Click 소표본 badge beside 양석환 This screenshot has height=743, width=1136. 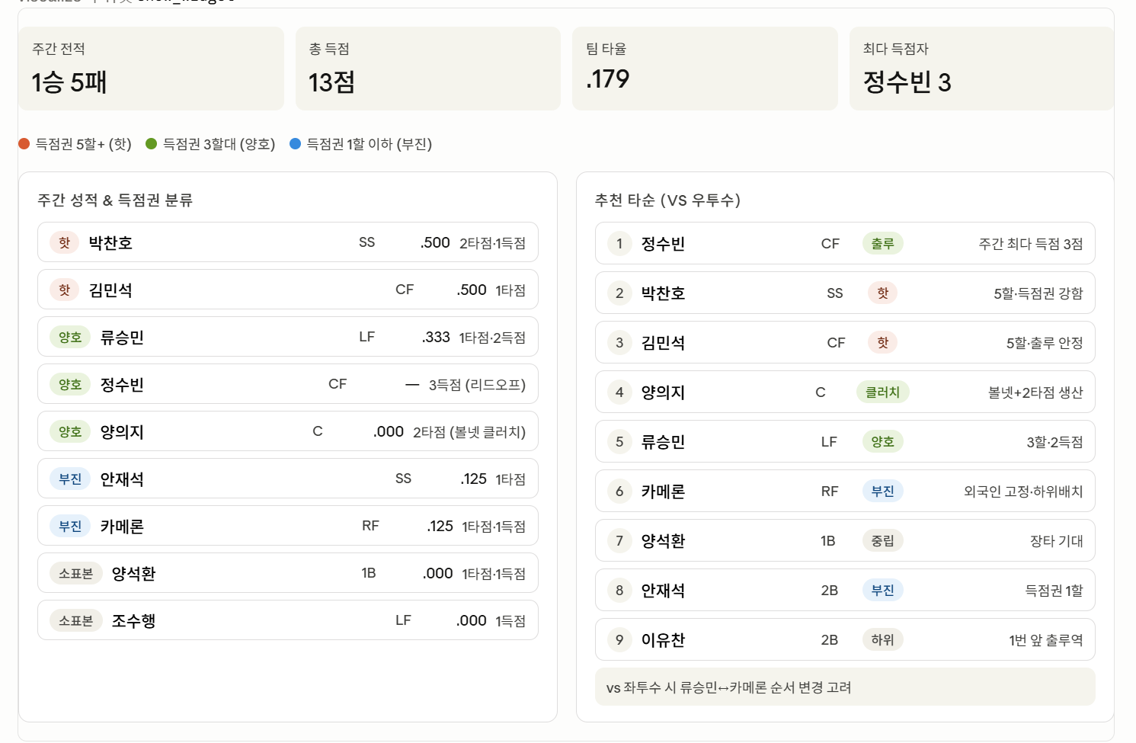point(76,573)
